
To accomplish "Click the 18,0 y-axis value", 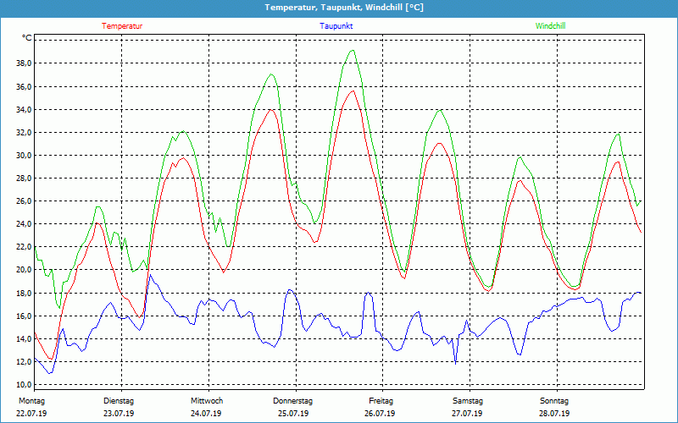I will pyautogui.click(x=24, y=293).
